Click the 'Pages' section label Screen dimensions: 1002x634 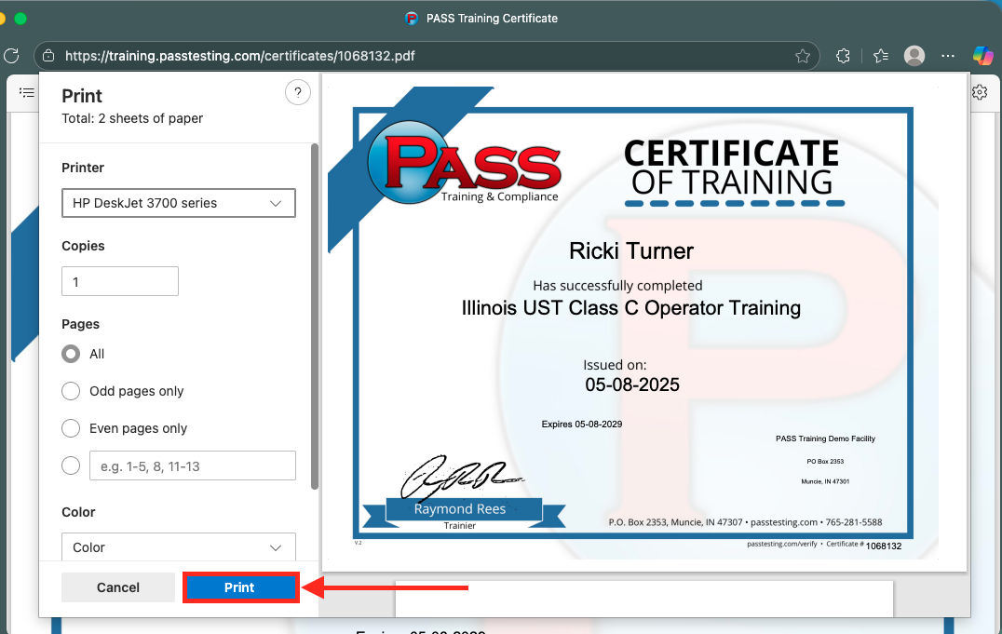[80, 324]
